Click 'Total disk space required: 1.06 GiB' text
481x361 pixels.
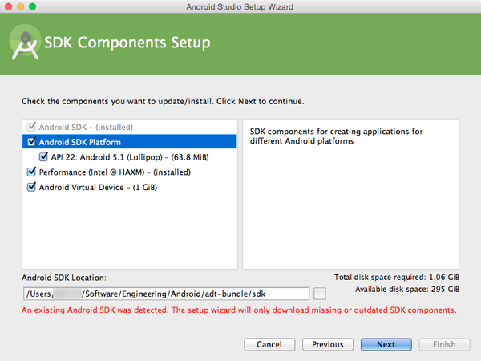coord(397,278)
